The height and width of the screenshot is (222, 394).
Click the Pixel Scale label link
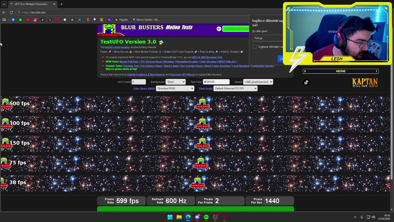[206, 88]
